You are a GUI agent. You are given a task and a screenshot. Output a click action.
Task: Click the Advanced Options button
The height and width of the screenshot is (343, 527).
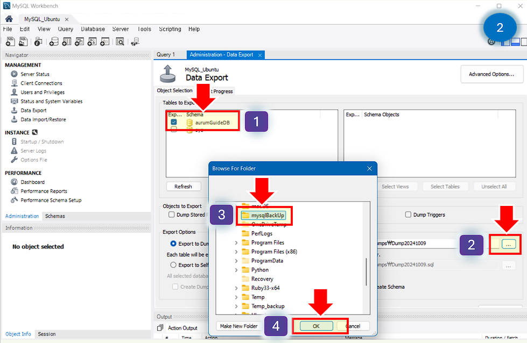tap(491, 74)
